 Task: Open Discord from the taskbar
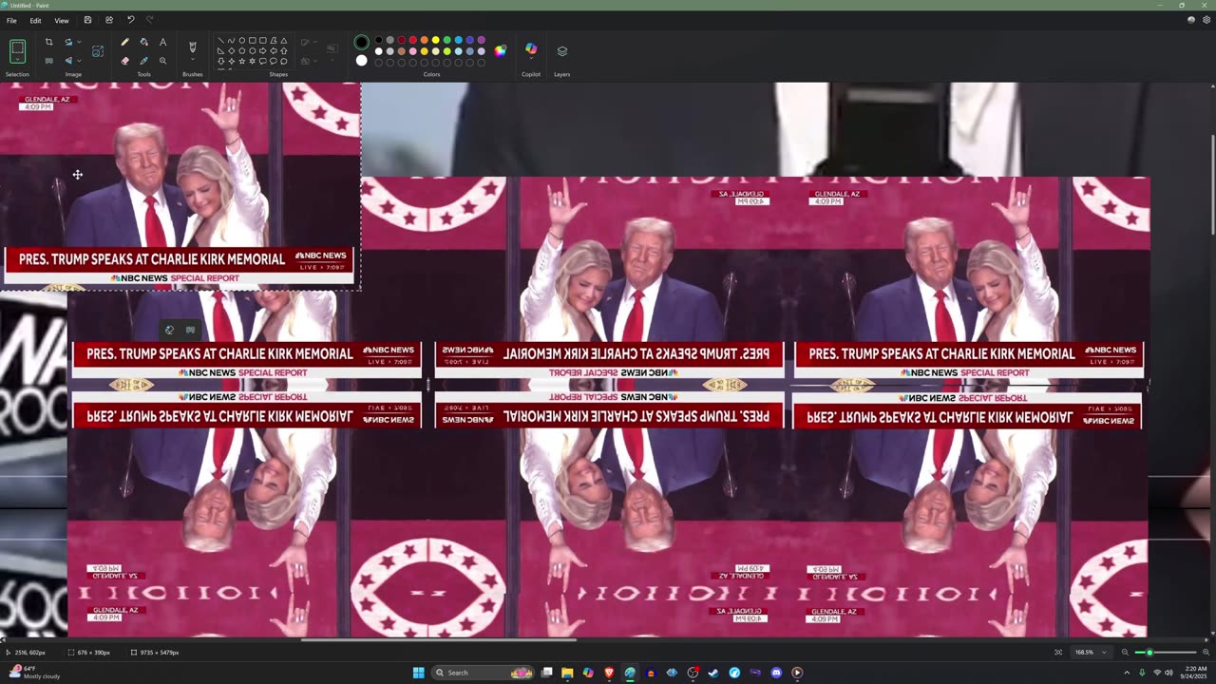[x=776, y=673]
